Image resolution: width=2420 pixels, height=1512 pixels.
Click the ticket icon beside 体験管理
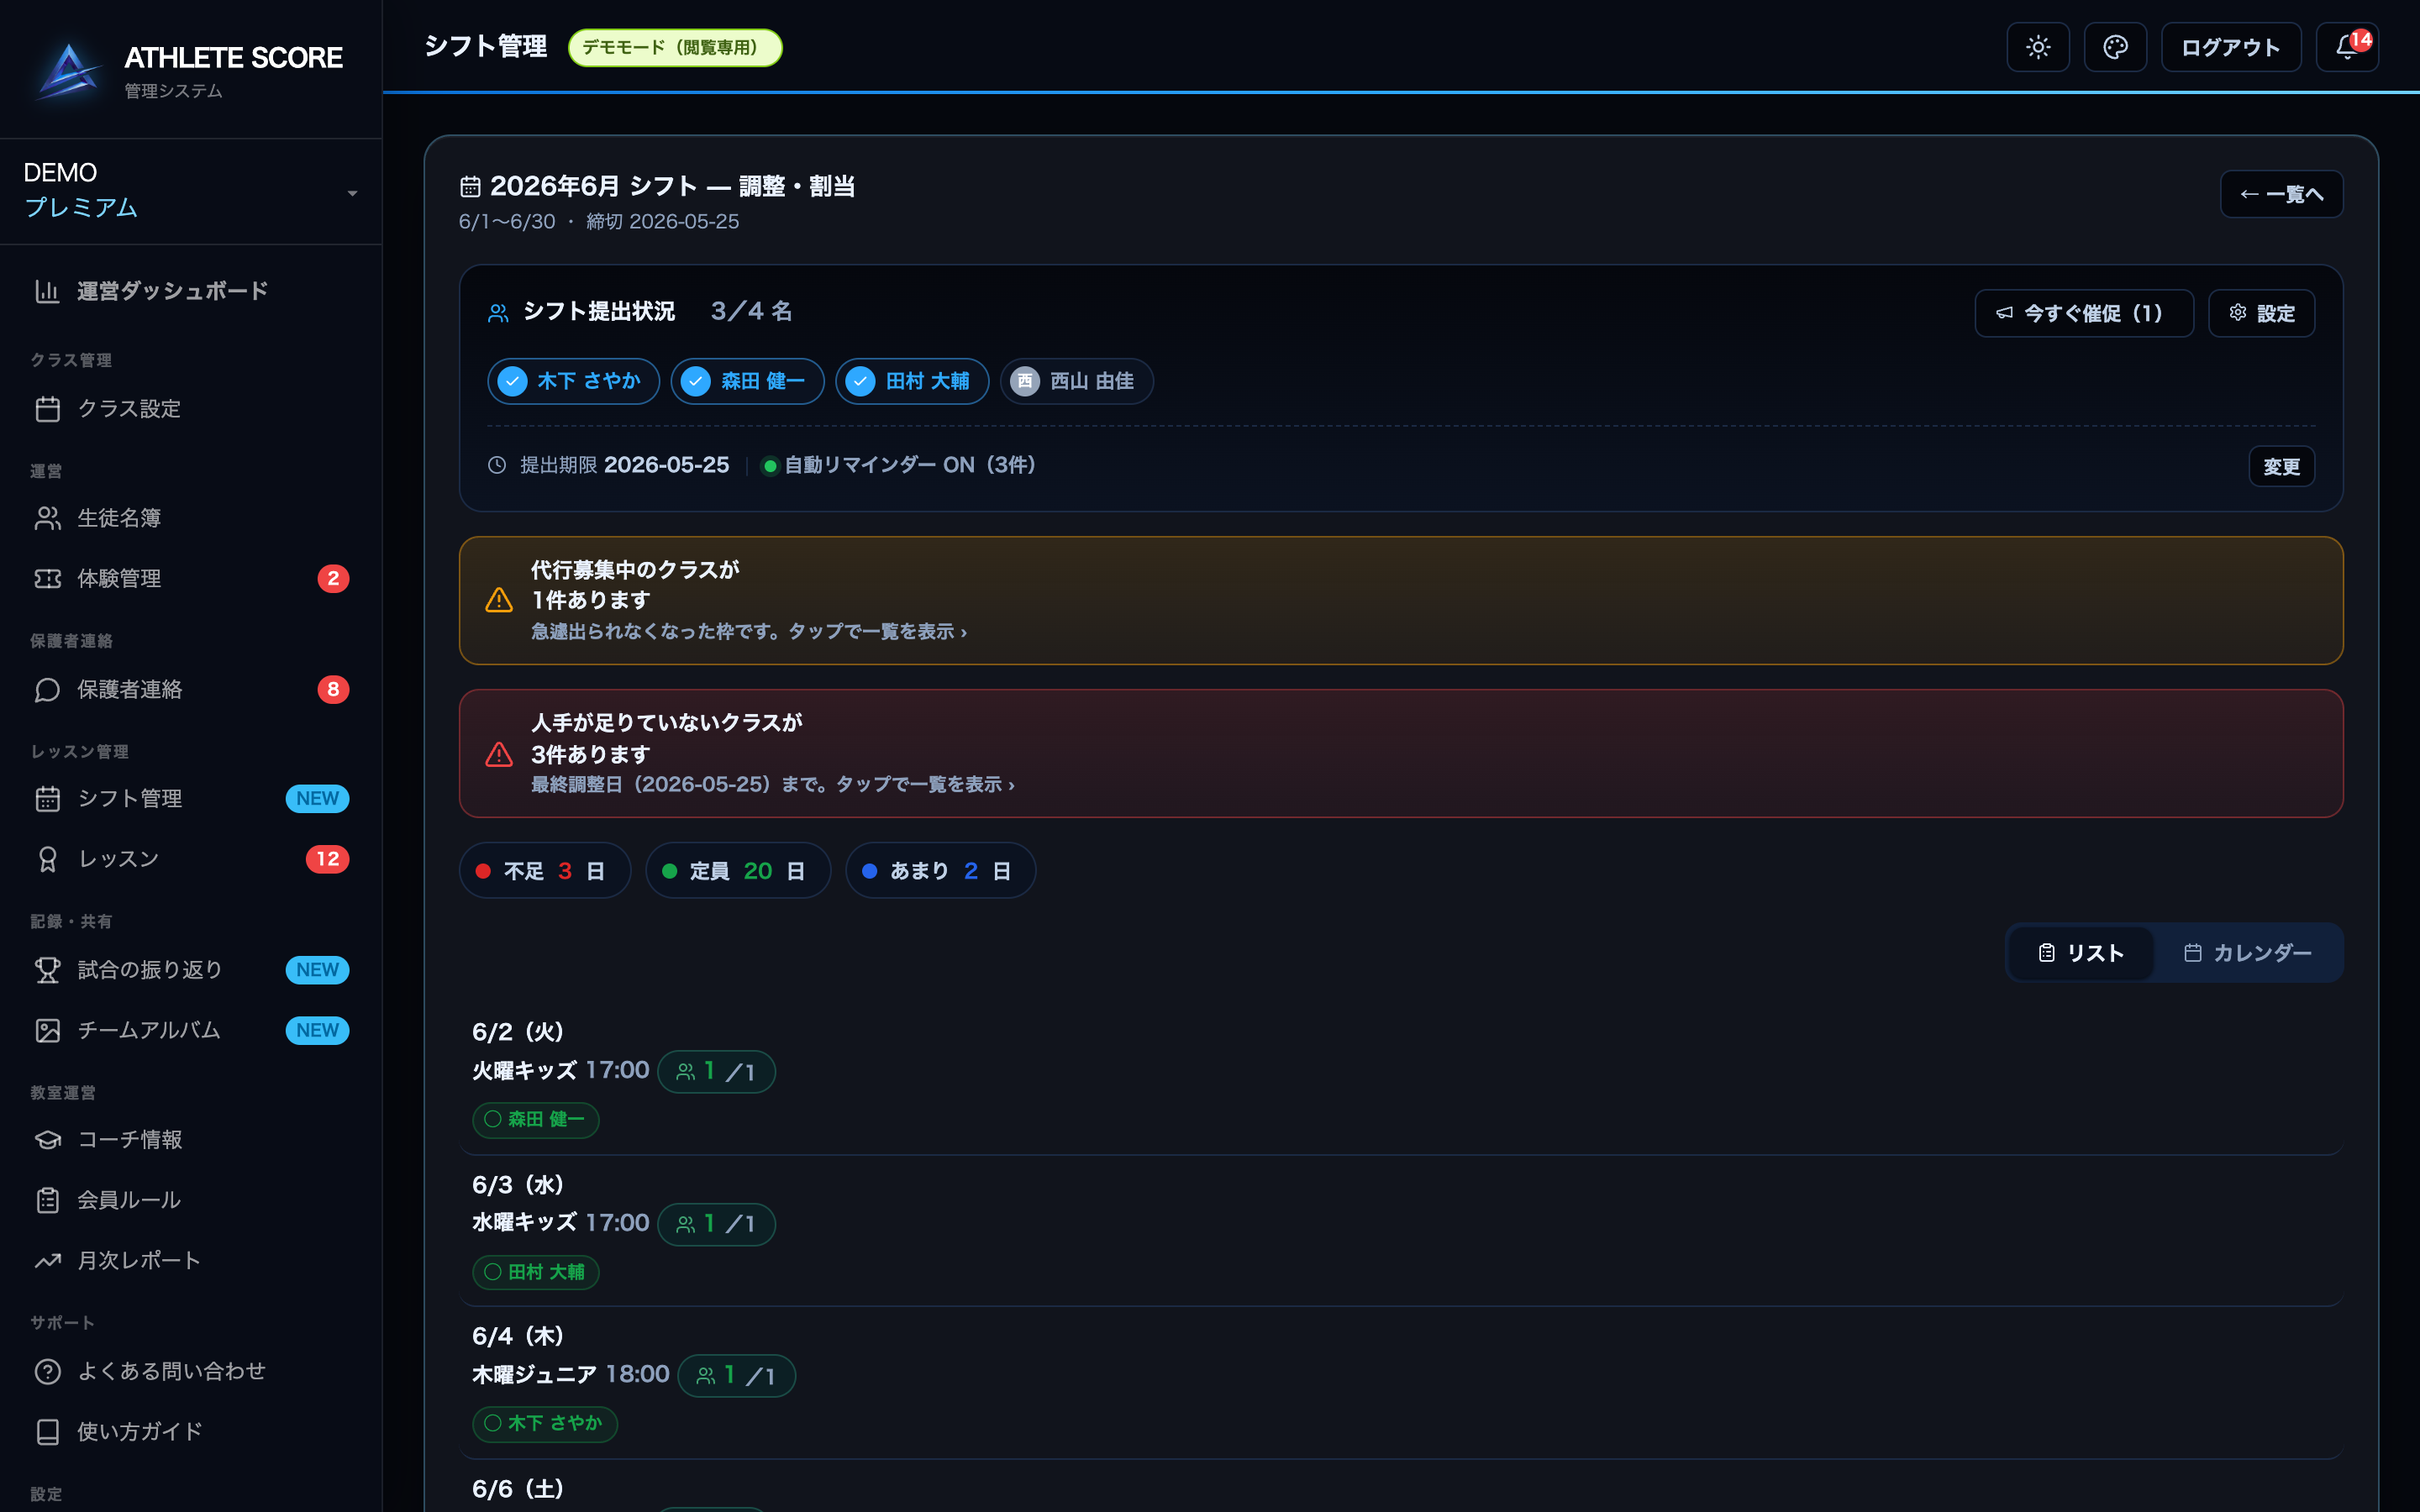[47, 579]
